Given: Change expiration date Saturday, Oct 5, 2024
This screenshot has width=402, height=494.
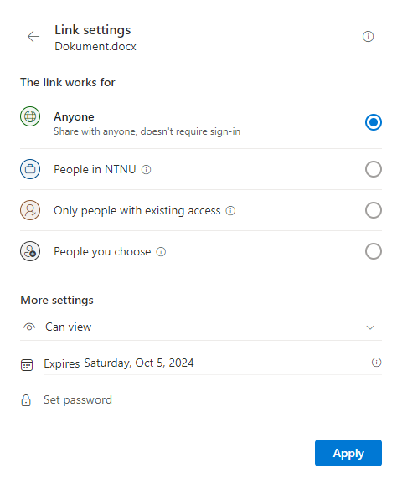Looking at the screenshot, I should pyautogui.click(x=139, y=363).
